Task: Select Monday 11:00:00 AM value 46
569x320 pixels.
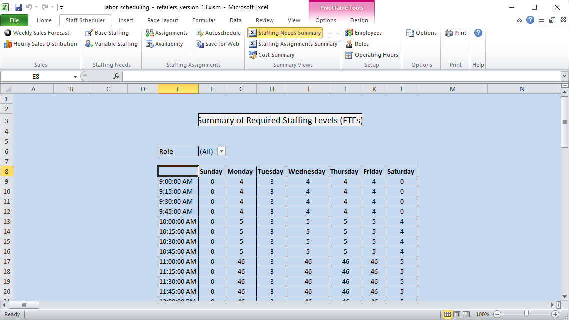Action: coord(241,261)
